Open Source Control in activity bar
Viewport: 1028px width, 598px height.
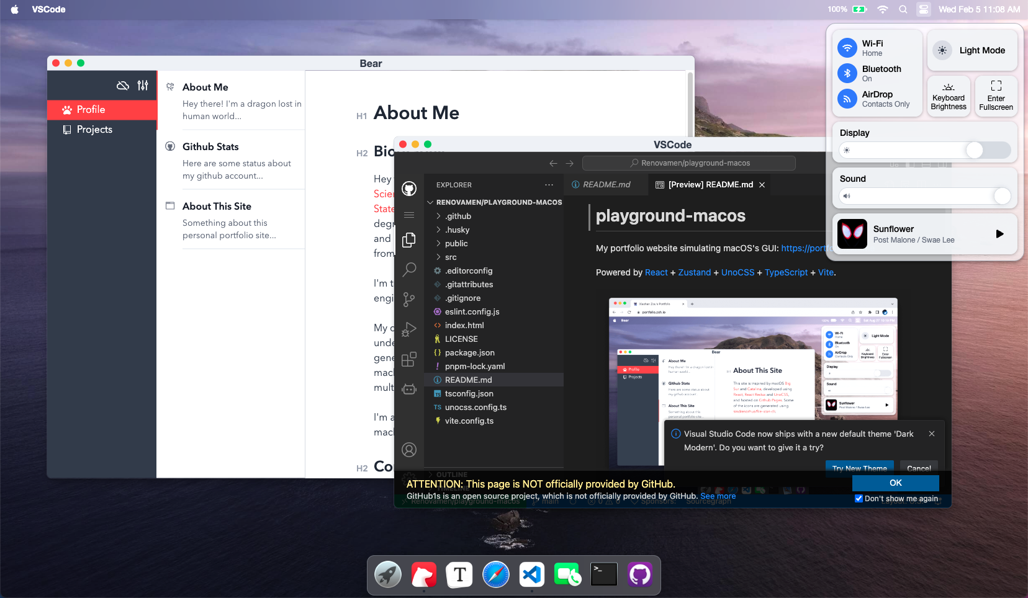tap(409, 300)
